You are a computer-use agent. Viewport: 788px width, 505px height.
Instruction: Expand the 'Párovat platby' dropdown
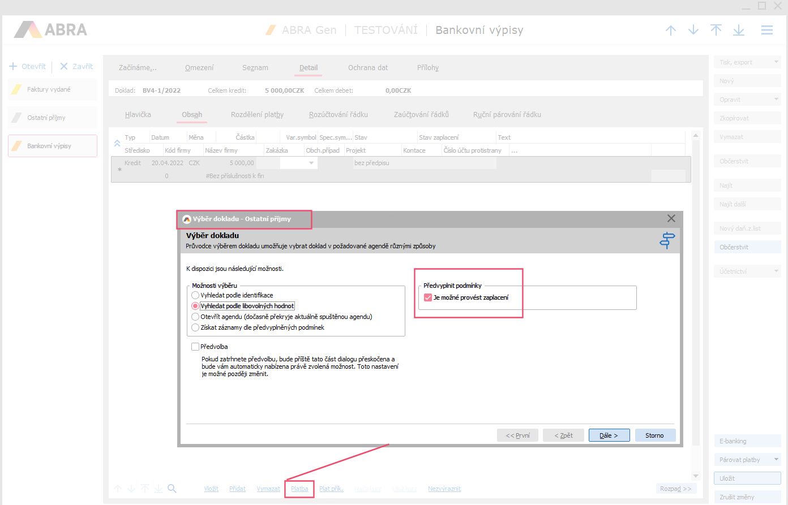click(776, 460)
